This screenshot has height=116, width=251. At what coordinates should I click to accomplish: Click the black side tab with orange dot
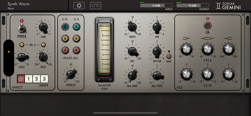click(9, 57)
